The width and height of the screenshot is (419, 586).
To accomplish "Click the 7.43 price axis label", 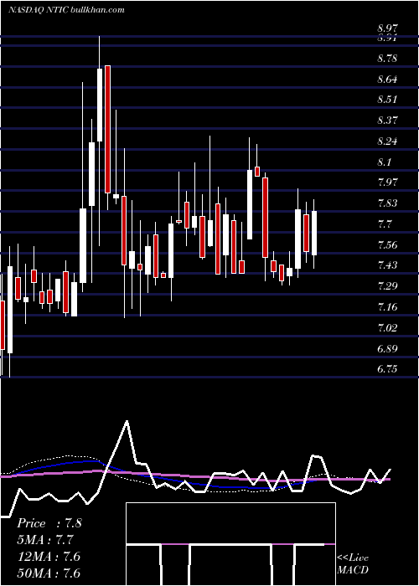I will [387, 265].
